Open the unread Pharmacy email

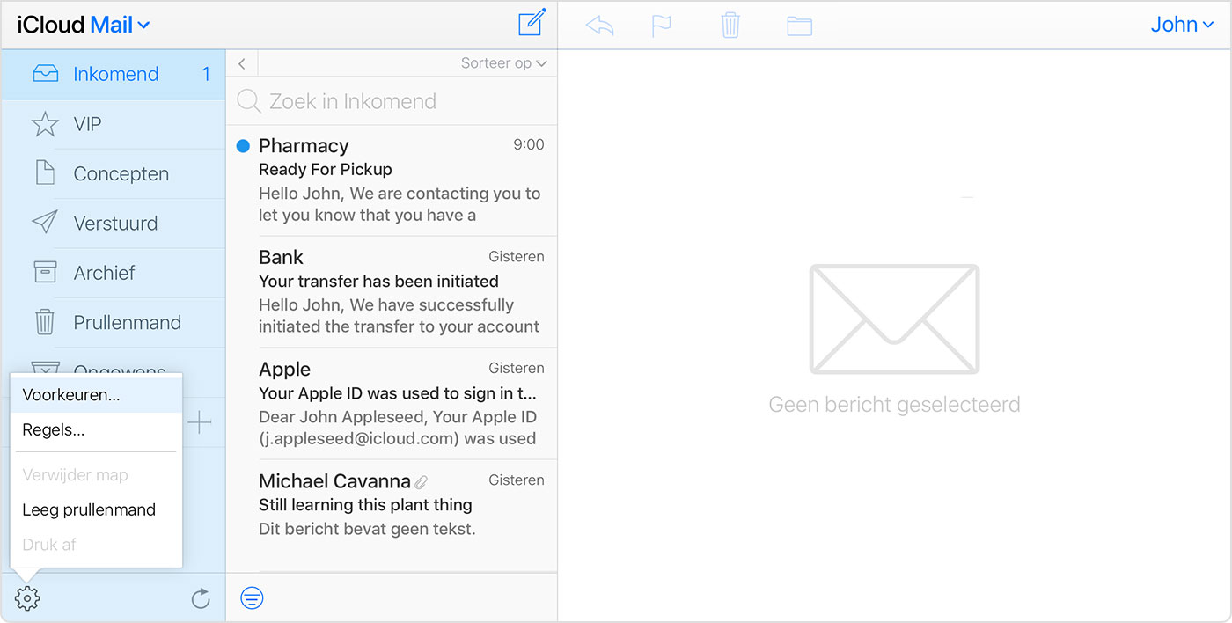tap(392, 180)
